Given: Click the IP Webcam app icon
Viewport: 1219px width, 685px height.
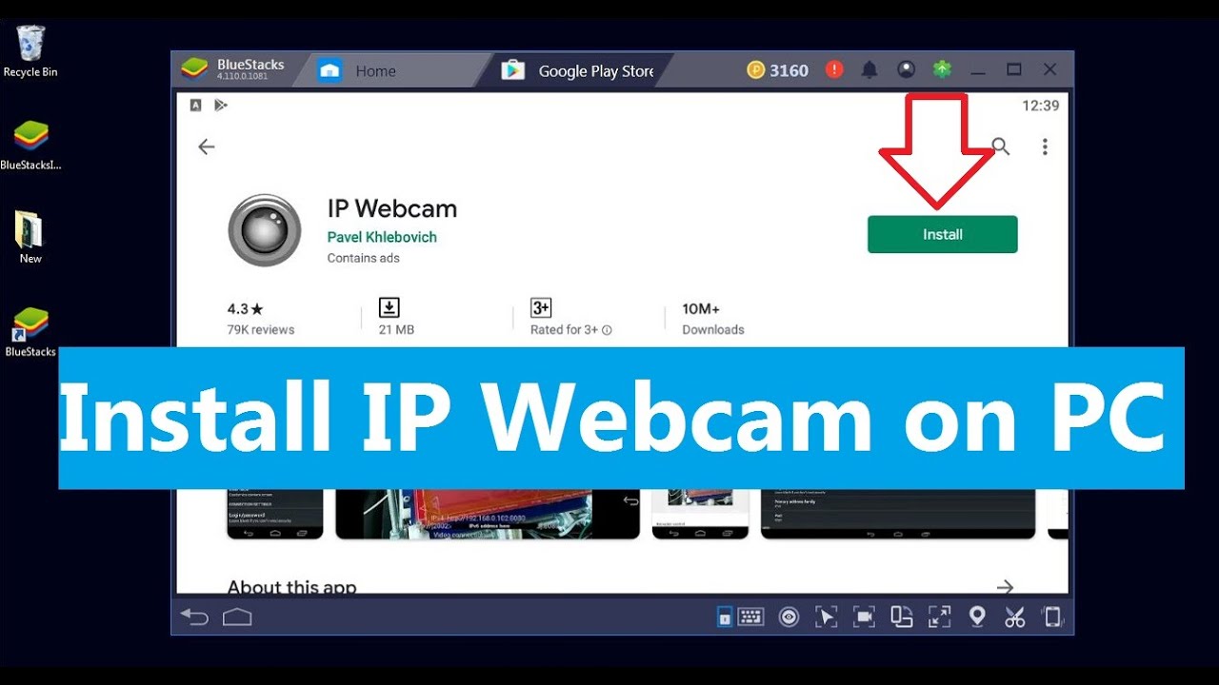Looking at the screenshot, I should (x=265, y=230).
